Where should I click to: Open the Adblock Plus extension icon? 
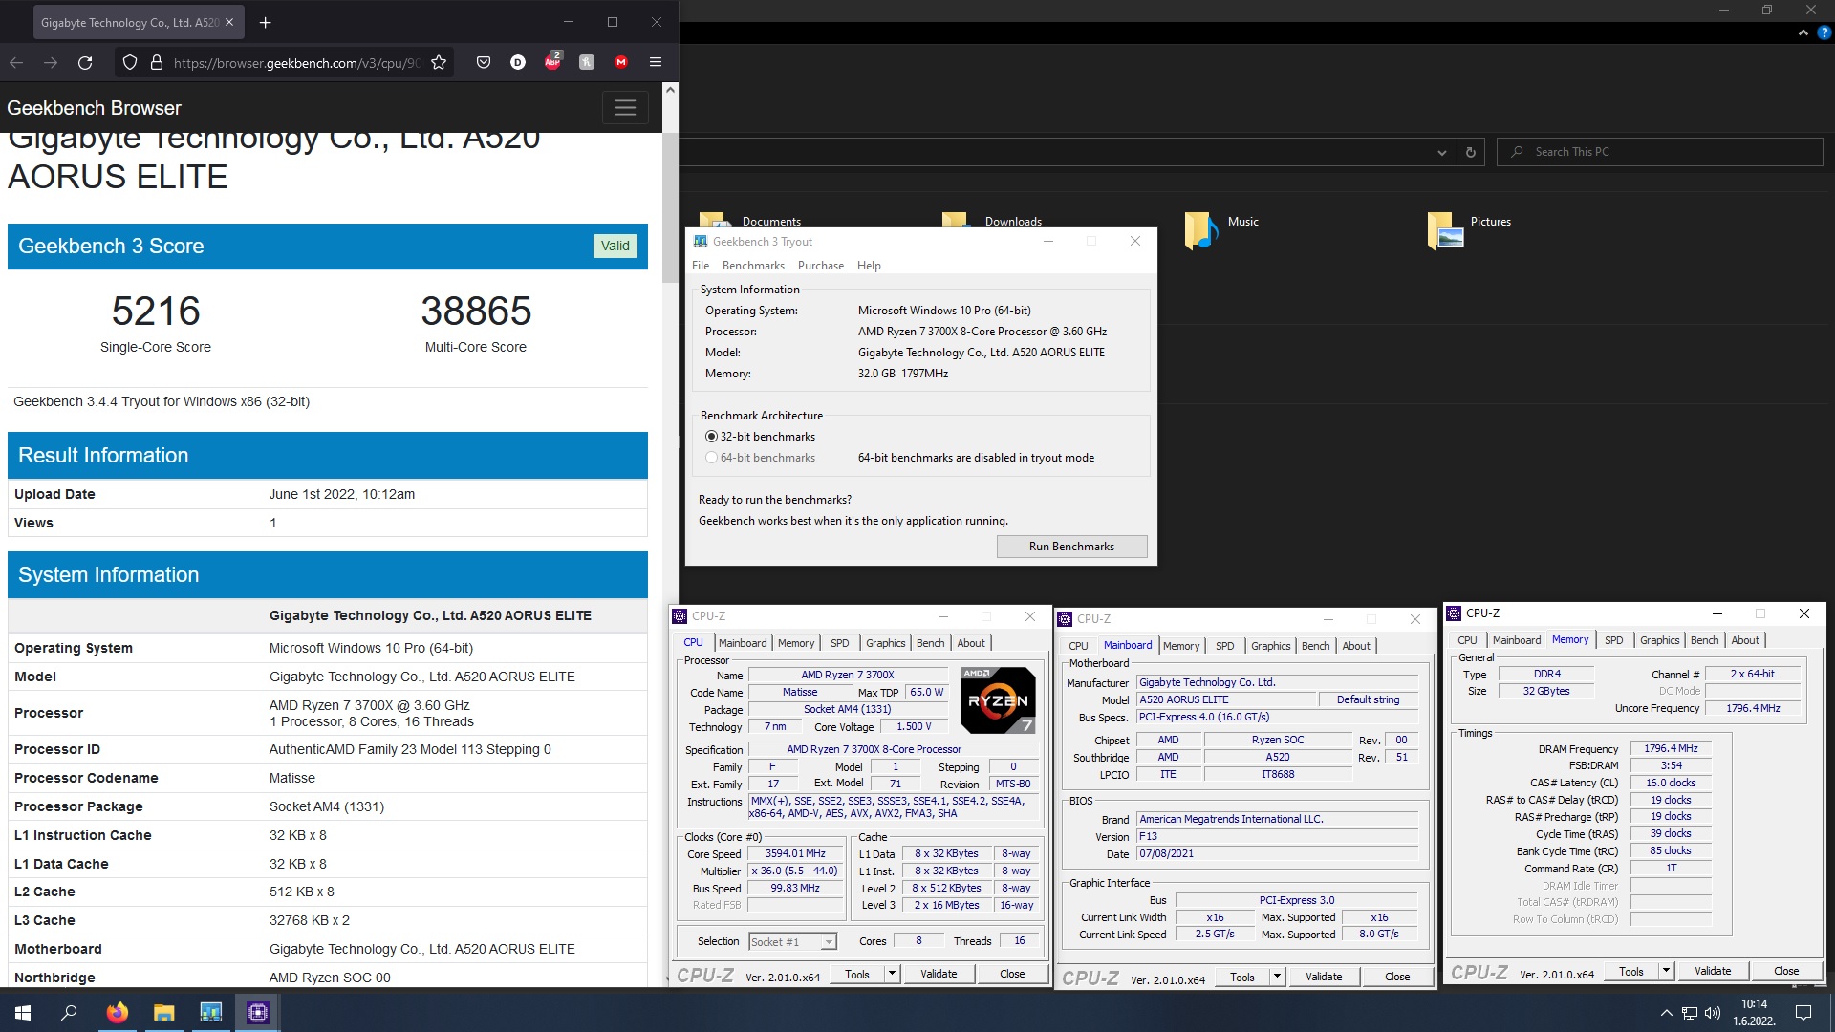pyautogui.click(x=552, y=61)
